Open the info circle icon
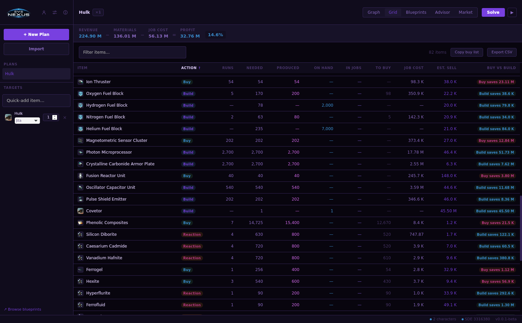Image resolution: width=522 pixels, height=323 pixels. pyautogui.click(x=65, y=12)
